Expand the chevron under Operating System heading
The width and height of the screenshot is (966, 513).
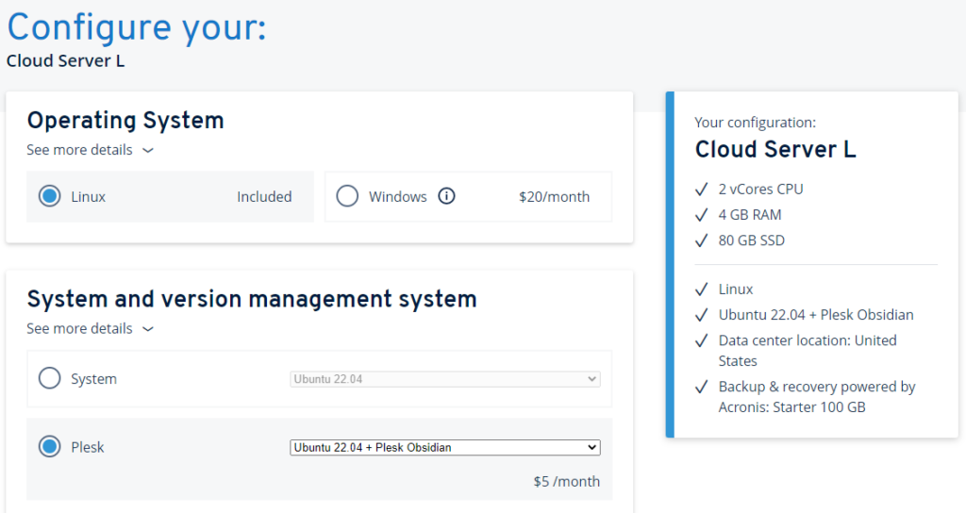(x=148, y=150)
